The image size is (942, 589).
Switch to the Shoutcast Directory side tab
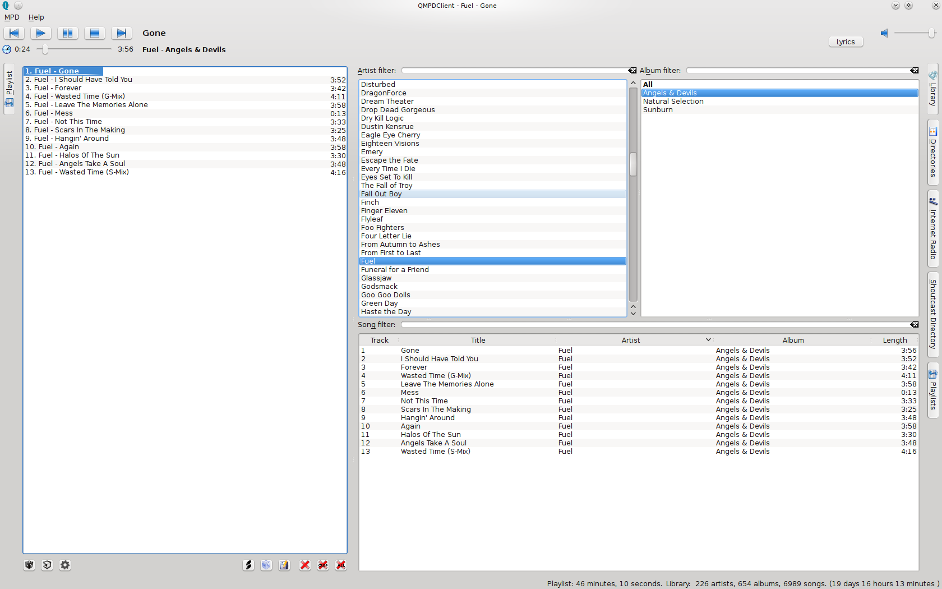[932, 314]
